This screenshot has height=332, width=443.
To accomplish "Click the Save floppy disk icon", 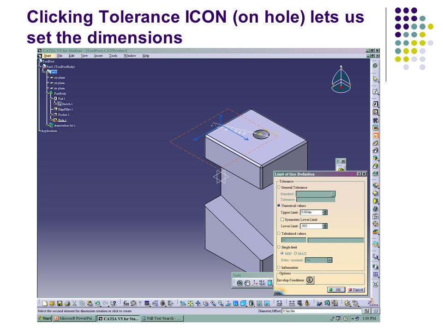I will click(60, 303).
